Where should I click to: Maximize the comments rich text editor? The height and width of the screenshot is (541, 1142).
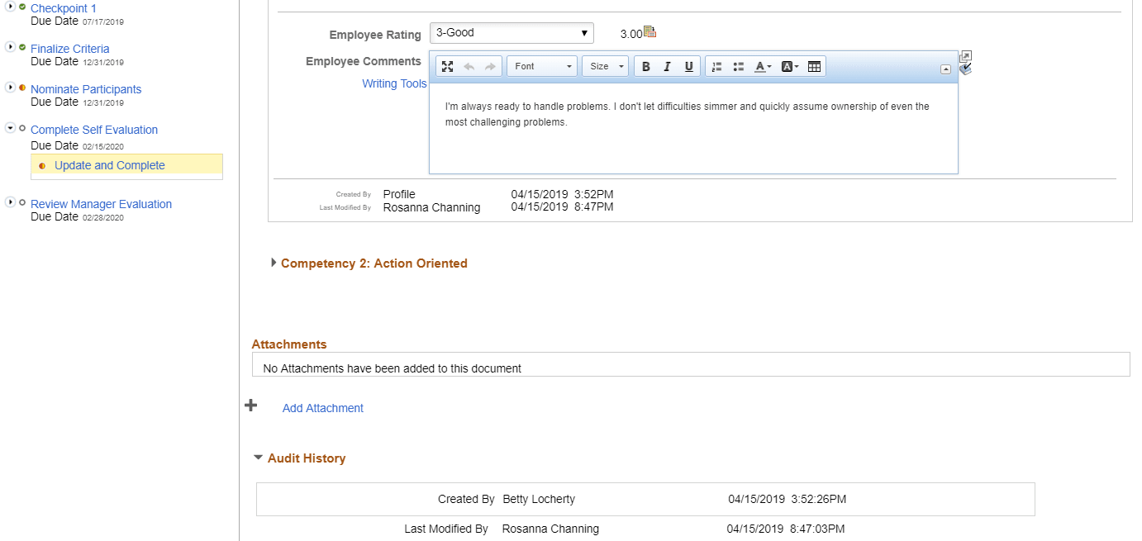(x=447, y=67)
